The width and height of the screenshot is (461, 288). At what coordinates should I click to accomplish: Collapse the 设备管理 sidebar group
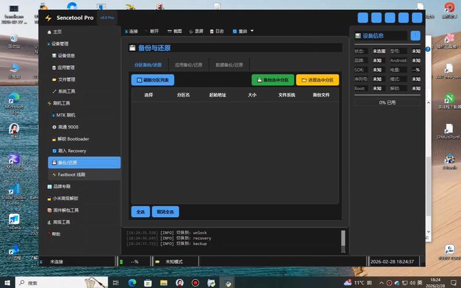(x=59, y=44)
